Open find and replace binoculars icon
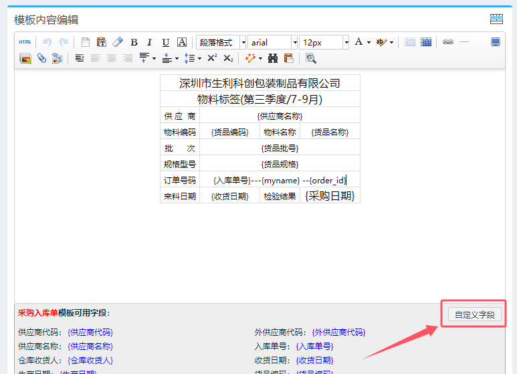The image size is (517, 374). pyautogui.click(x=273, y=59)
